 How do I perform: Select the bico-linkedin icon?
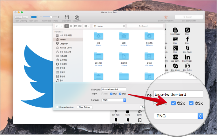tap(187, 57)
